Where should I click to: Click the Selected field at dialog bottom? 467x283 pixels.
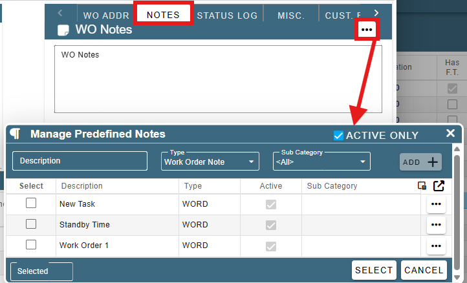41,271
